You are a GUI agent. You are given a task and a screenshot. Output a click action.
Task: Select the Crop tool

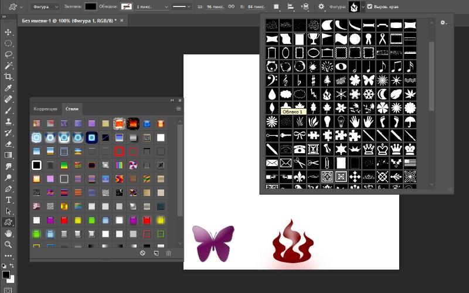coord(8,77)
